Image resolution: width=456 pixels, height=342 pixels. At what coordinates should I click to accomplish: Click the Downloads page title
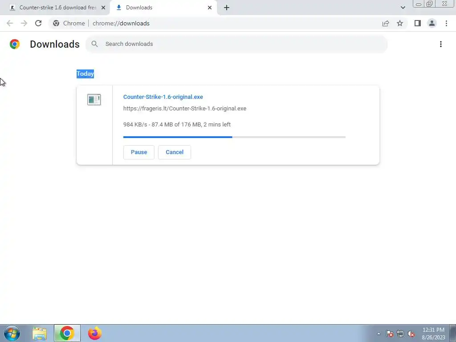pos(55,44)
